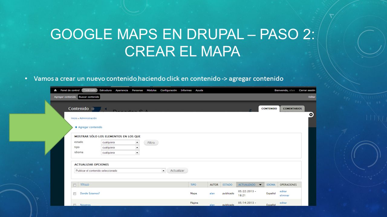
Task: Click Inicio breadcrumb link
Action: pyautogui.click(x=74, y=118)
